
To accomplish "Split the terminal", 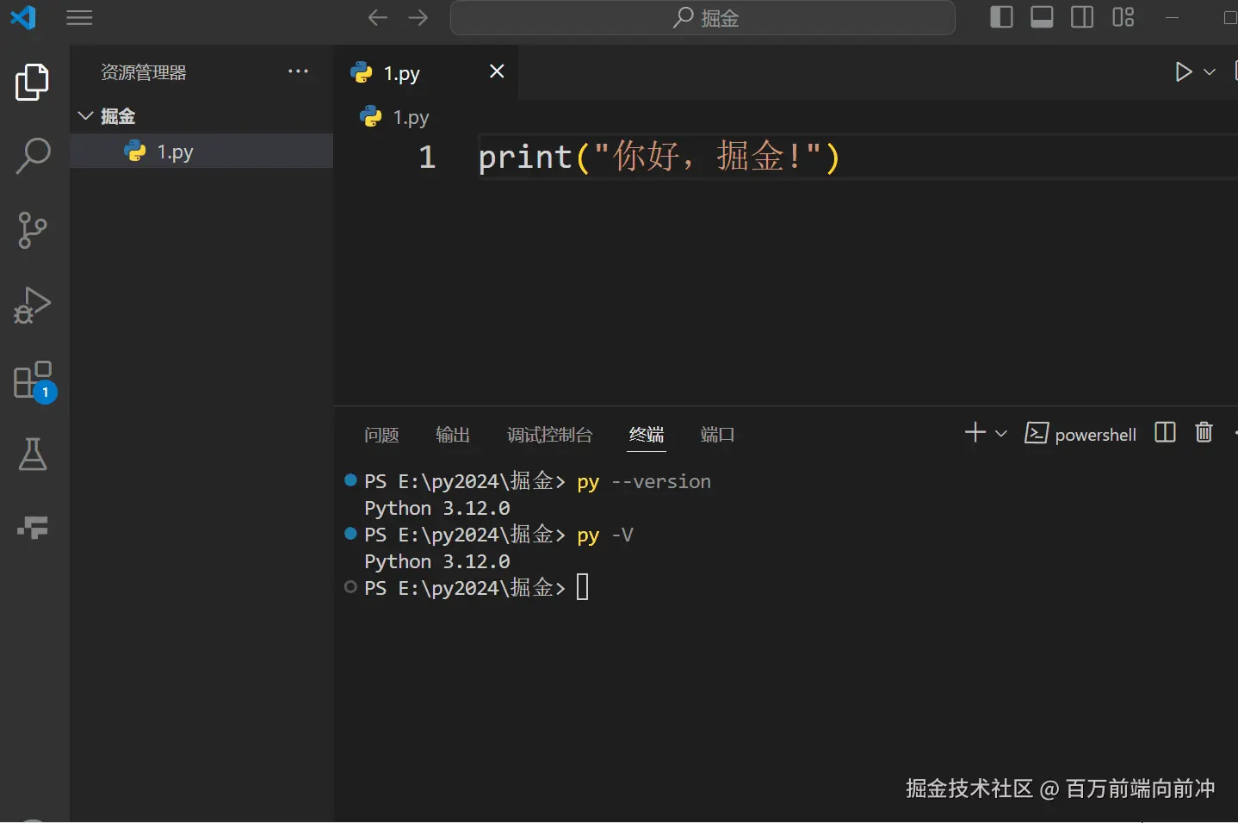I will point(1164,433).
